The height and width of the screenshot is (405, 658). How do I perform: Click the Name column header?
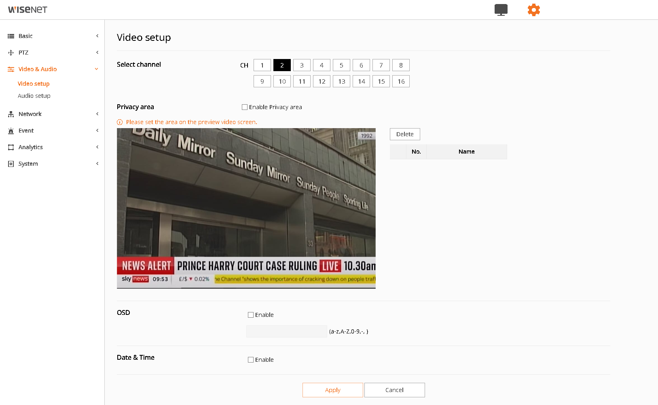coord(467,152)
